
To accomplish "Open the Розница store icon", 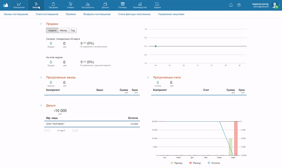I will click(x=123, y=4).
